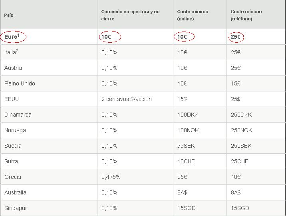Select the "Coste mínimo (online)" column header
This screenshot has width=286, height=216.
click(193, 15)
